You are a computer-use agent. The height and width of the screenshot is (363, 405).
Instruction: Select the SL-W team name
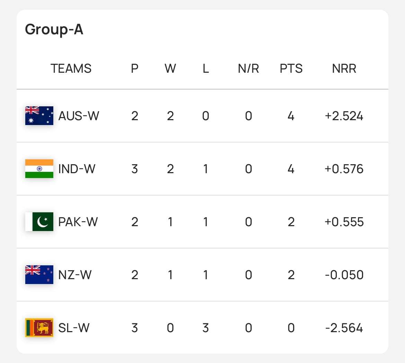click(74, 328)
